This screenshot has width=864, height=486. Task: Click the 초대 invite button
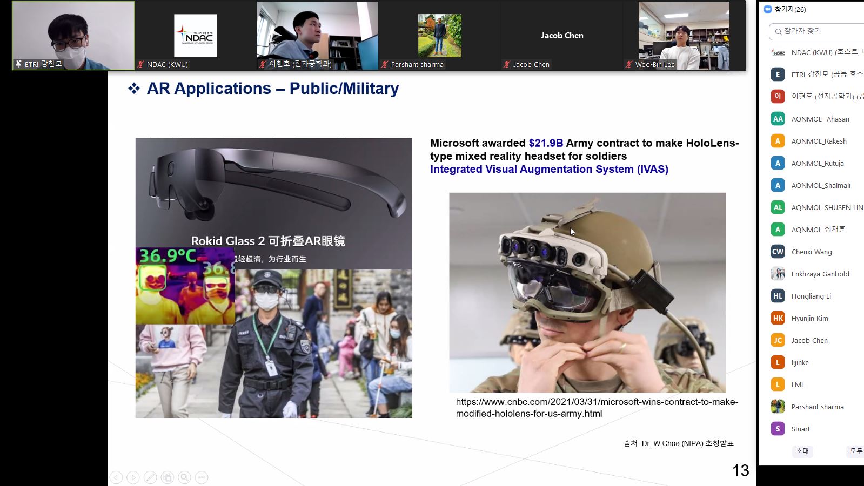802,451
